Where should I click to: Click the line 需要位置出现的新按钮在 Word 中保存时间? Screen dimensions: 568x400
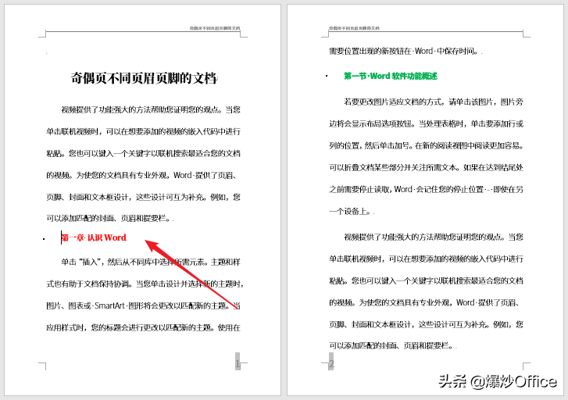coord(404,51)
